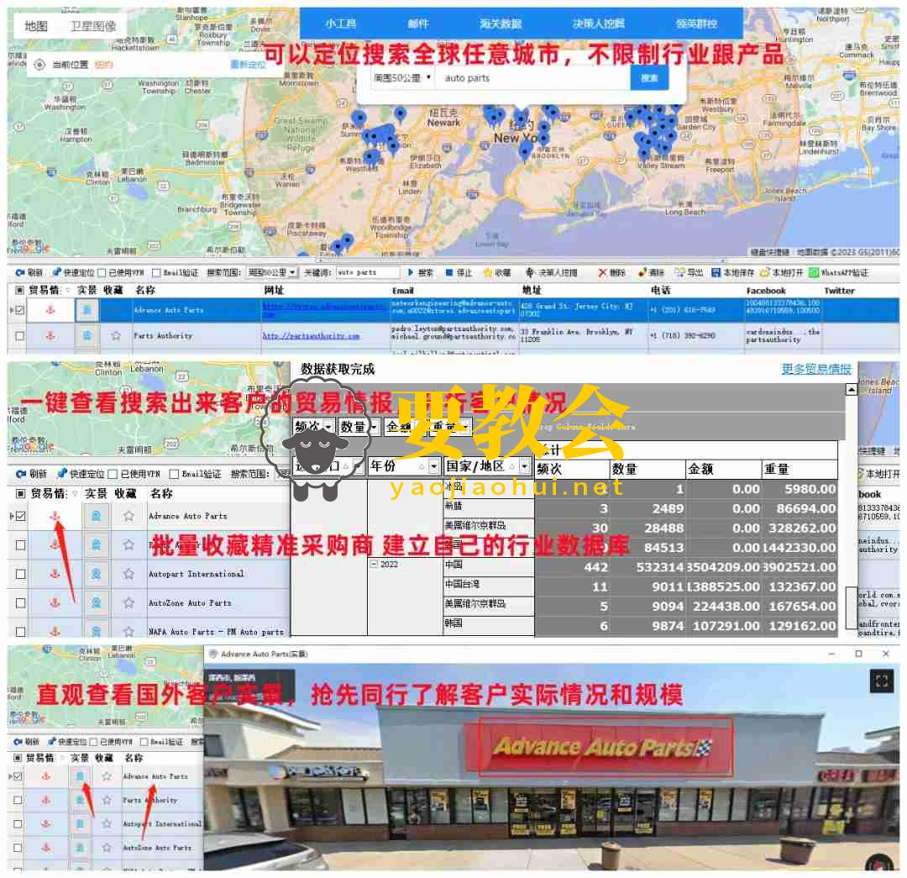This screenshot has width=907, height=878.
Task: Click Parts Authority trade icon in the table with website links
Action: (x=50, y=336)
